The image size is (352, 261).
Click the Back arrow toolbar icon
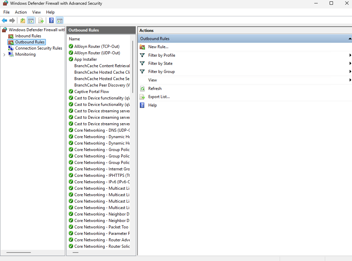(4, 21)
